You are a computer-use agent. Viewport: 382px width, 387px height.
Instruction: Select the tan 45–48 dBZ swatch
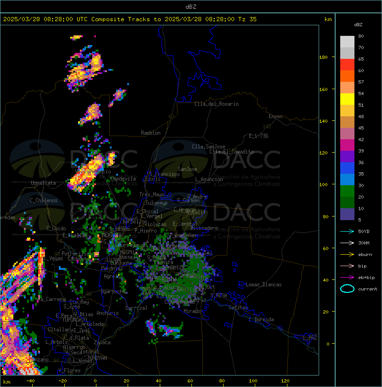point(347,122)
